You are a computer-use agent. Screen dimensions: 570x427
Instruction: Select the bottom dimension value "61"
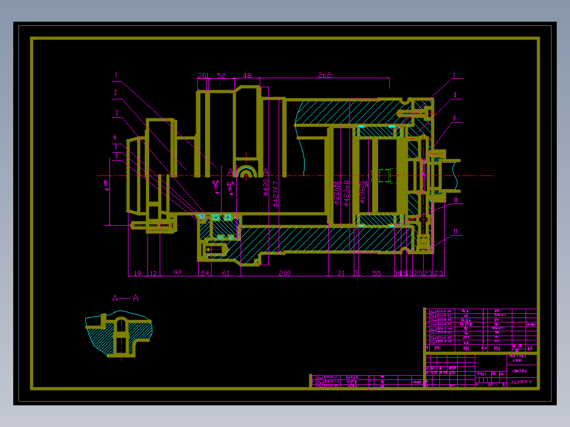point(226,273)
